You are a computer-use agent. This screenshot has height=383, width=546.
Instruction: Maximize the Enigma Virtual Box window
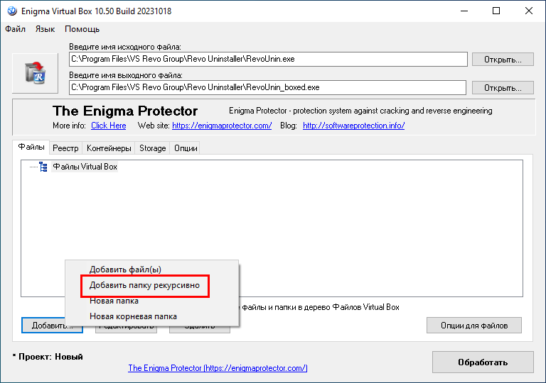[x=496, y=11]
